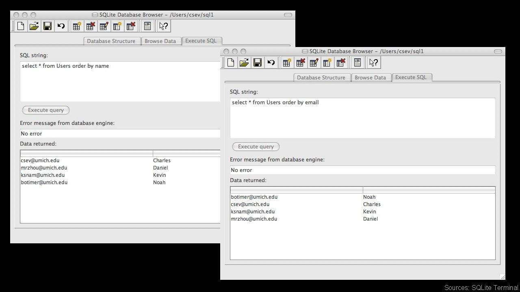Open the SQL Log icon in back window

point(147,26)
